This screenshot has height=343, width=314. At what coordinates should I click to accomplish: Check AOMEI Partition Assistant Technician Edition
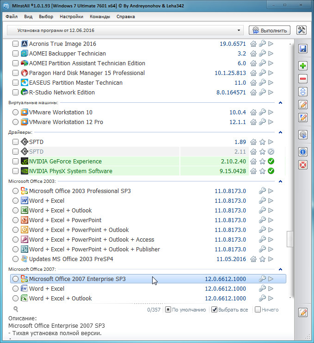pos(15,63)
